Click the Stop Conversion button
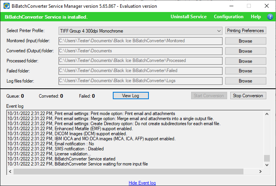 [248, 96]
